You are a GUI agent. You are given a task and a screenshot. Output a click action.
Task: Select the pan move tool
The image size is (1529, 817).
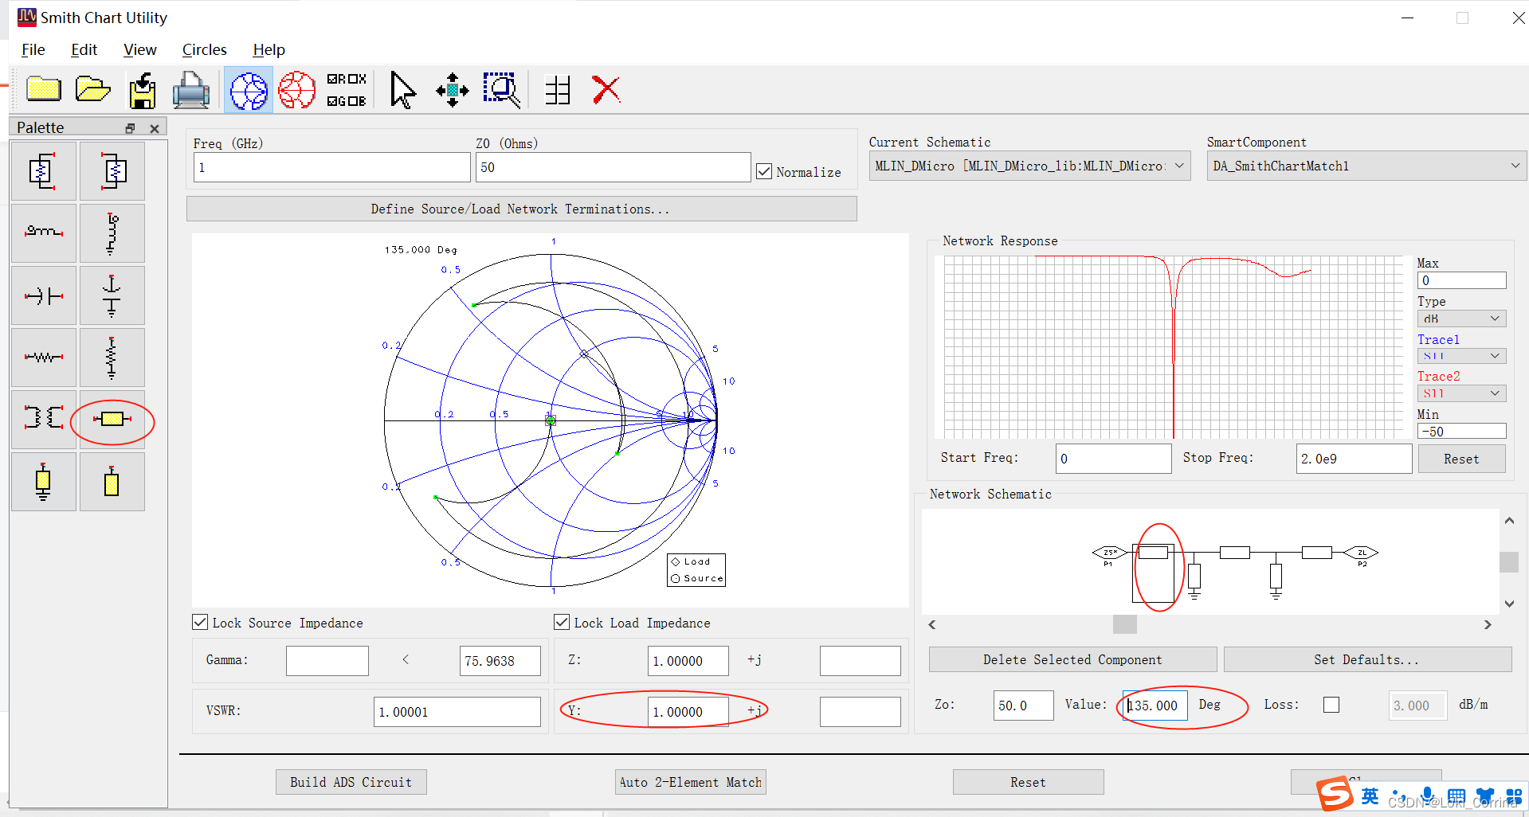click(x=453, y=90)
